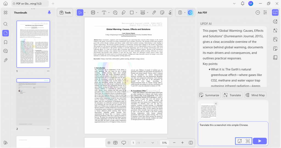Toggle the UPDF AI assistant button
The height and width of the screenshot is (148, 281).
(x=190, y=13)
